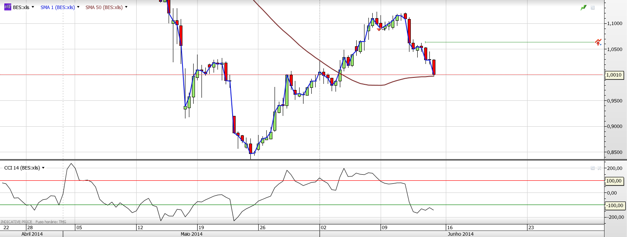Click the purple CFD instrument icon
Image resolution: width=627 pixels, height=237 pixels.
(7, 7)
